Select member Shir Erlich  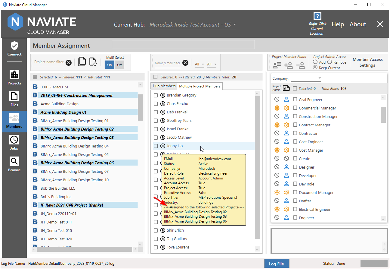click(x=175, y=230)
